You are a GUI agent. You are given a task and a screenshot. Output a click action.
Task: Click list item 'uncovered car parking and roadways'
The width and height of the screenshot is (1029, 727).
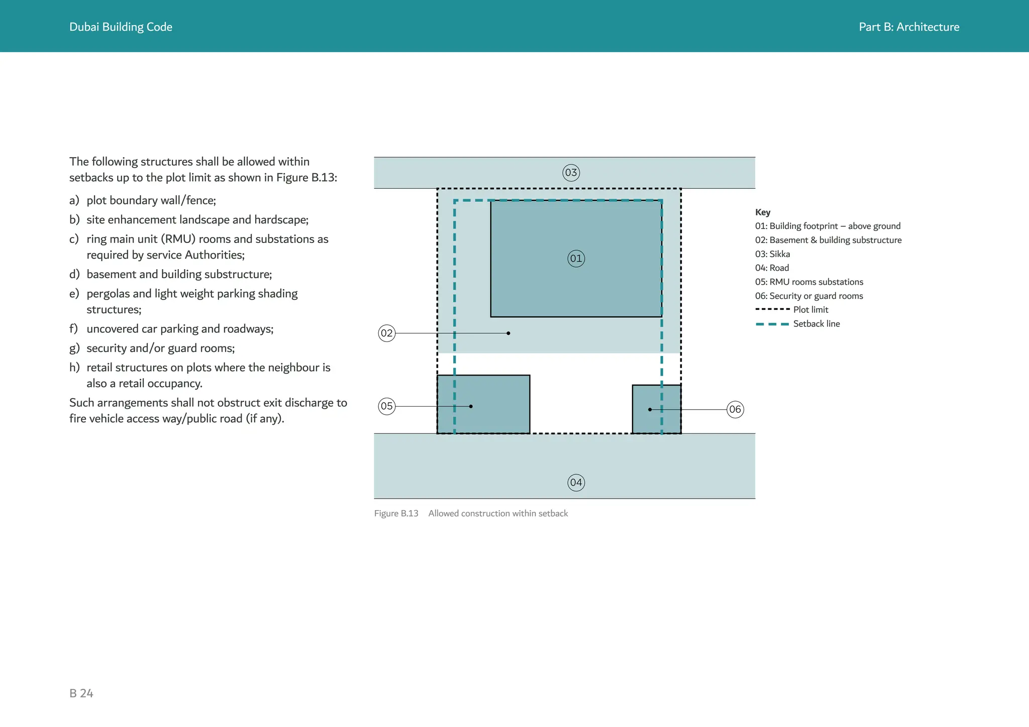[180, 329]
